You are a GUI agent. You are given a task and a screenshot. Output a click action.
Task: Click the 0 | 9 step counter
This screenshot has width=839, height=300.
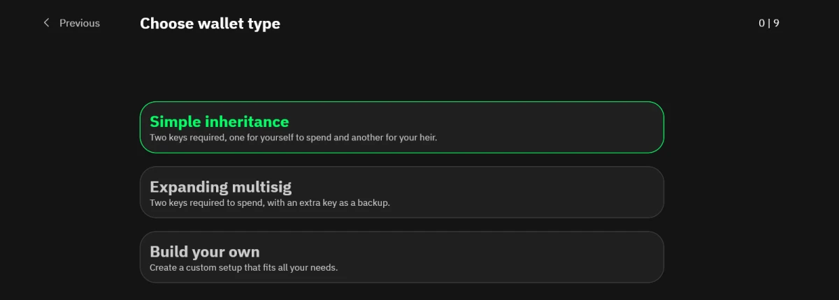(769, 23)
